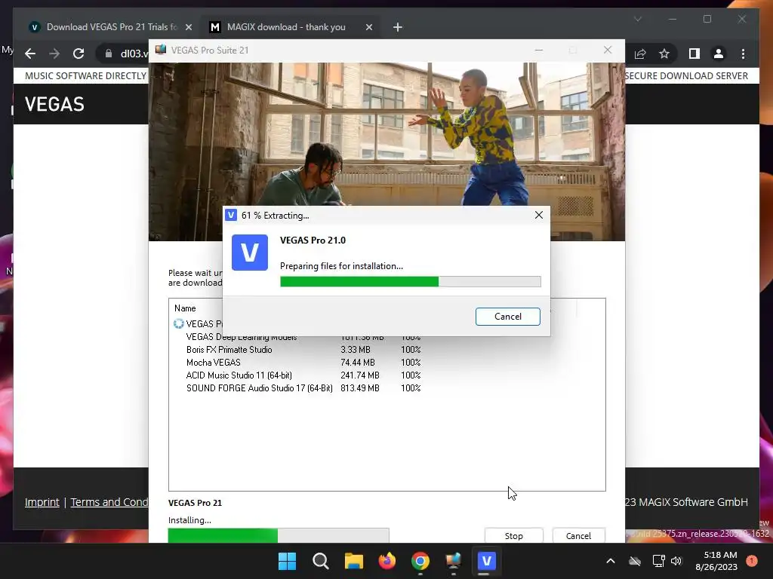This screenshot has width=773, height=579.
Task: Cancel the VEGAS Pro 21.0 extraction dialog
Action: (x=508, y=317)
